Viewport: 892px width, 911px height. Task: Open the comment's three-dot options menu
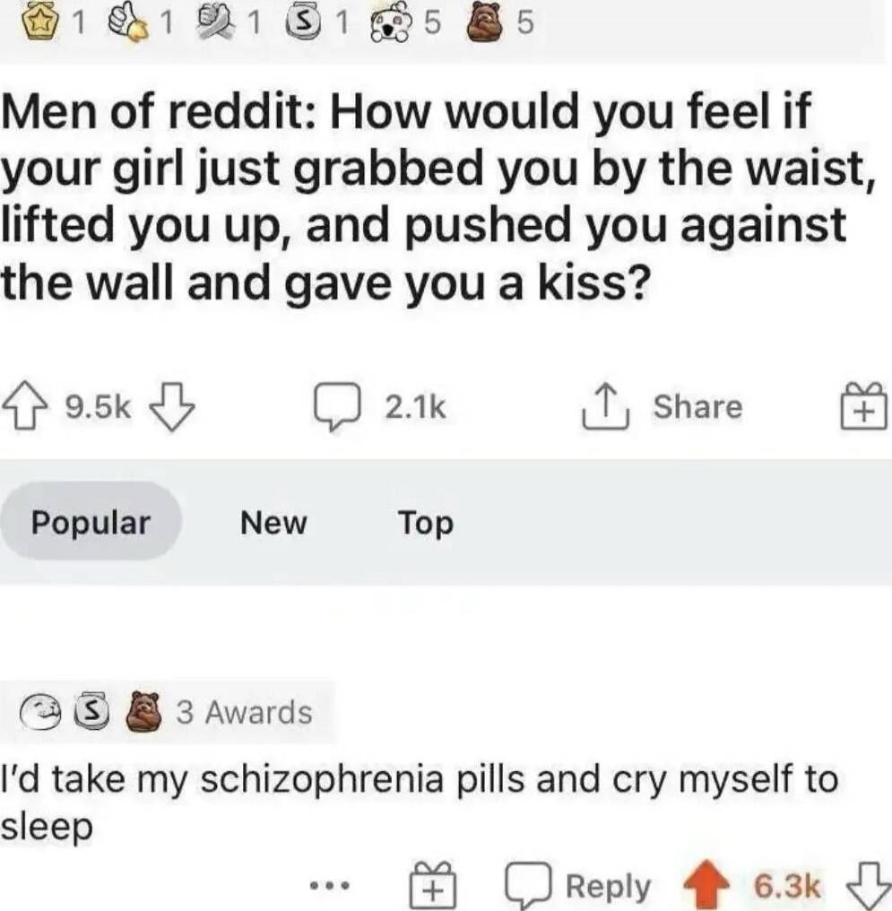pos(329,886)
